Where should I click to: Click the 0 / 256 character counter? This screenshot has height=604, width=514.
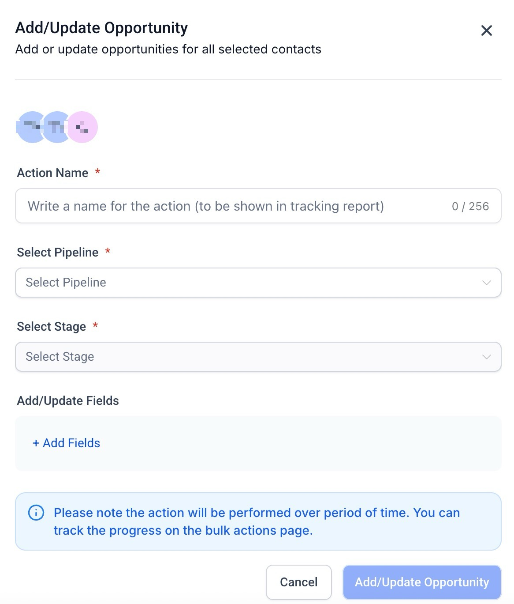tap(470, 206)
